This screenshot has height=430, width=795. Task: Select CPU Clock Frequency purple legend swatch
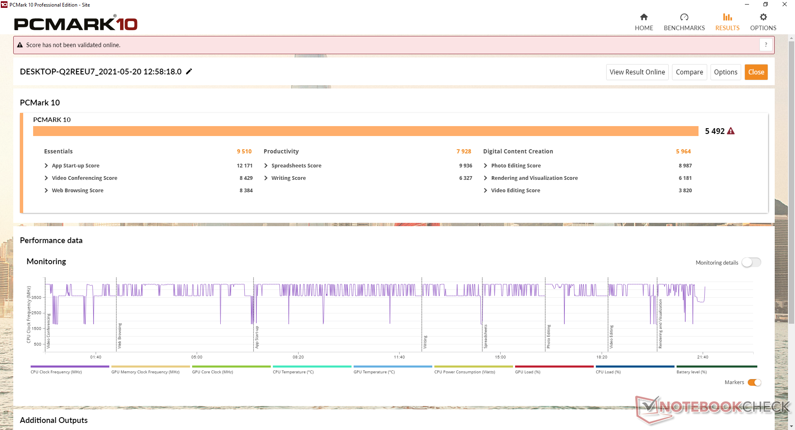point(70,366)
